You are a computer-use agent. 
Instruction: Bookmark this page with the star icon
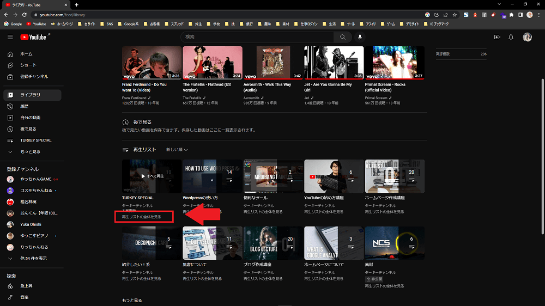[455, 15]
